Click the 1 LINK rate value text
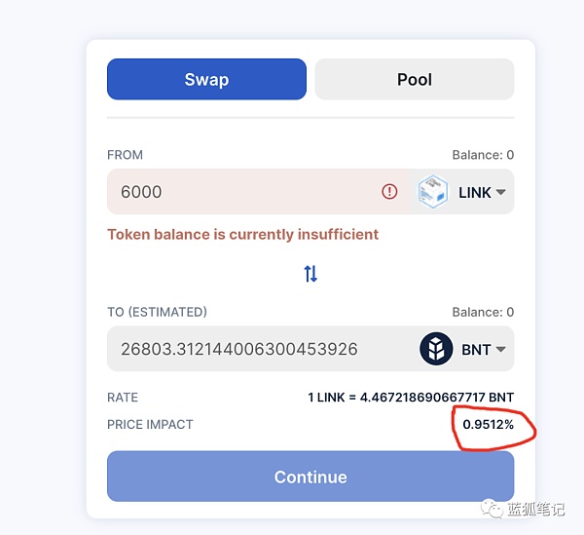 [x=411, y=398]
